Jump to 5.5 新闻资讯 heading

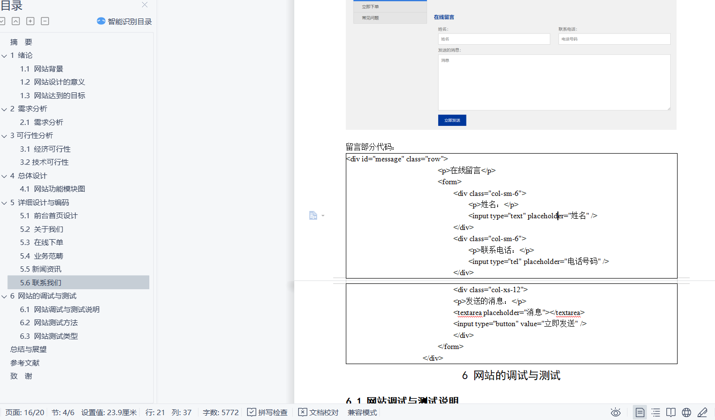tap(41, 269)
